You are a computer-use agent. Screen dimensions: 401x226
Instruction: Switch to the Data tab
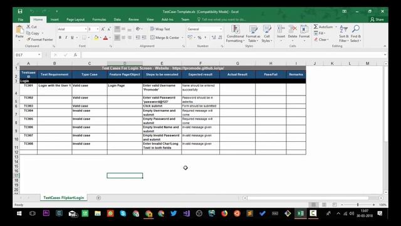[117, 19]
